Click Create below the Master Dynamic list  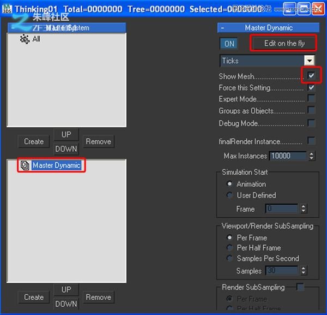34,297
